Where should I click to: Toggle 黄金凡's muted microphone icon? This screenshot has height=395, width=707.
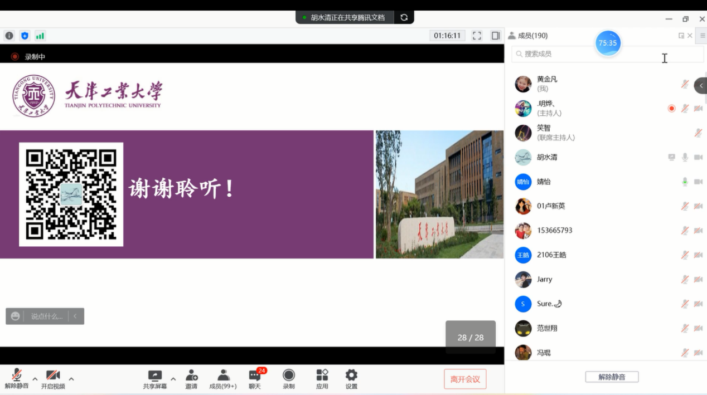click(685, 84)
